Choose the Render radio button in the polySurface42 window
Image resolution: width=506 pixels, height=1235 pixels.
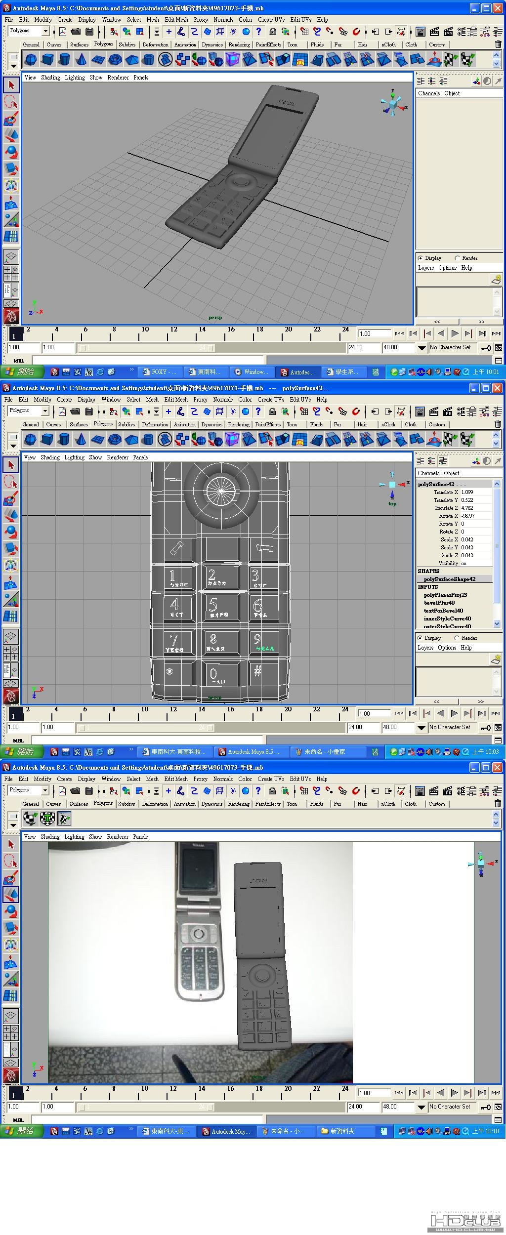click(x=457, y=638)
